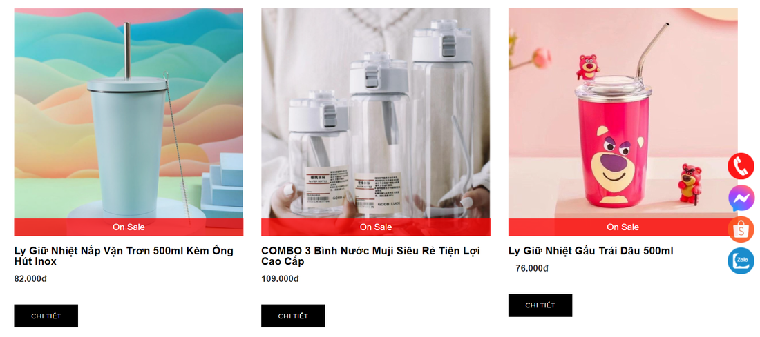Open the orange Shopee store icon

741,229
